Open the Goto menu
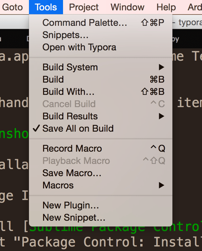The height and width of the screenshot is (251, 202). click(12, 7)
